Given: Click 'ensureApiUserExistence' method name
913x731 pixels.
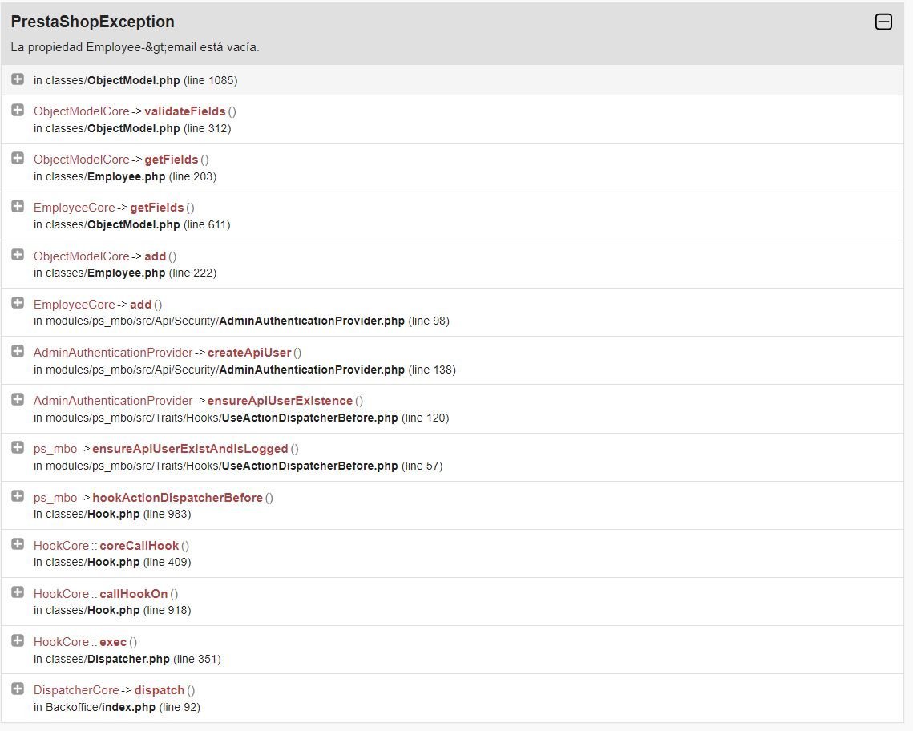Looking at the screenshot, I should pos(280,401).
